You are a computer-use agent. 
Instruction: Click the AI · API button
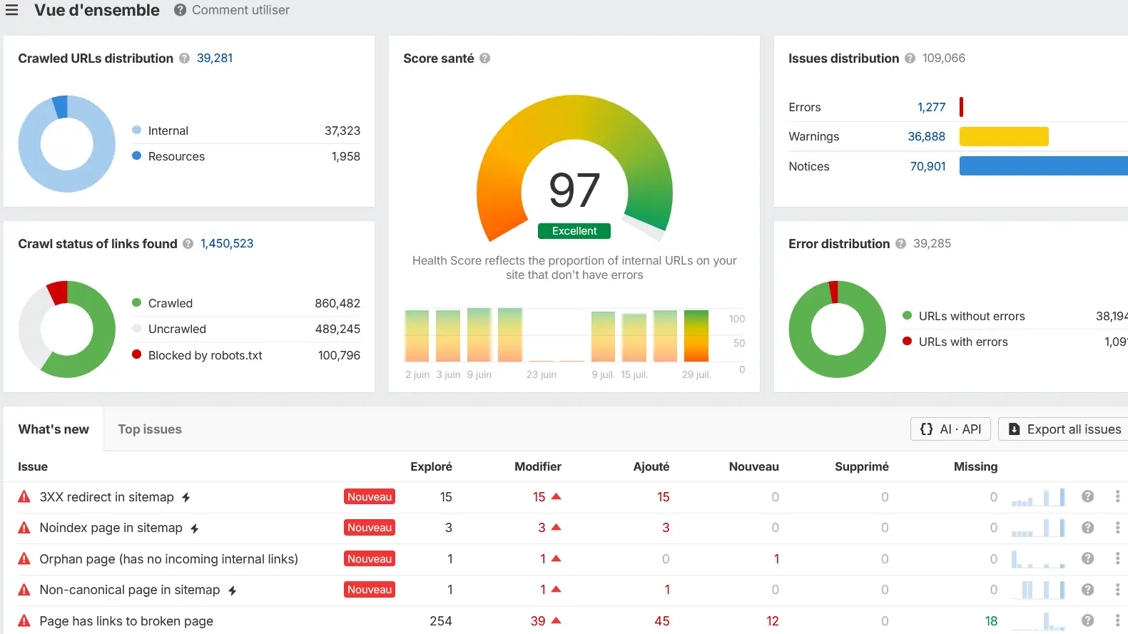pyautogui.click(x=950, y=429)
